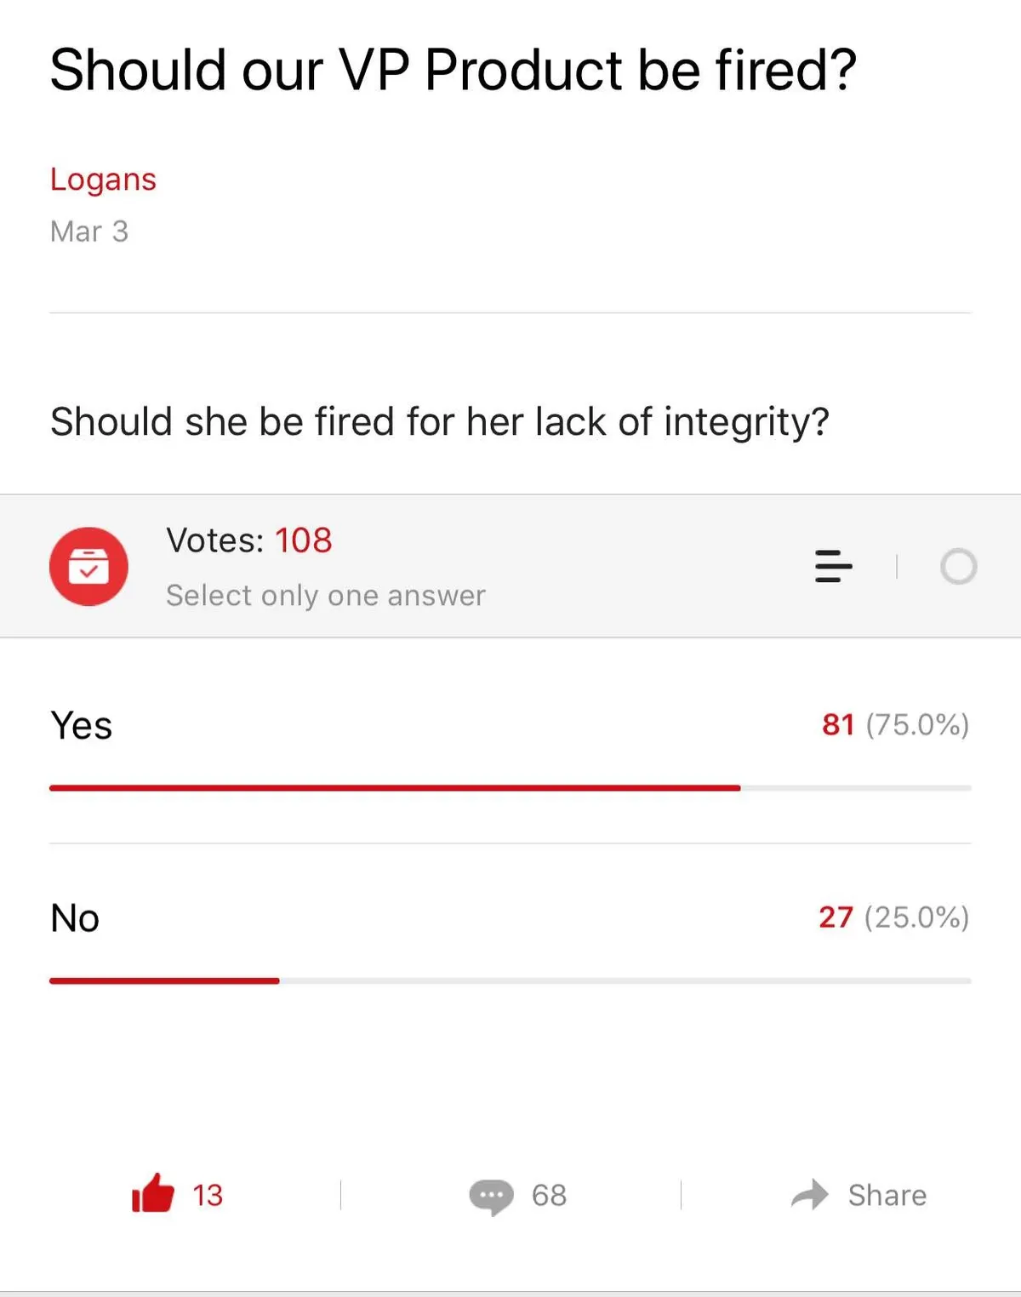The image size is (1021, 1297).
Task: Open the Logans author profile link
Action: pos(103,180)
